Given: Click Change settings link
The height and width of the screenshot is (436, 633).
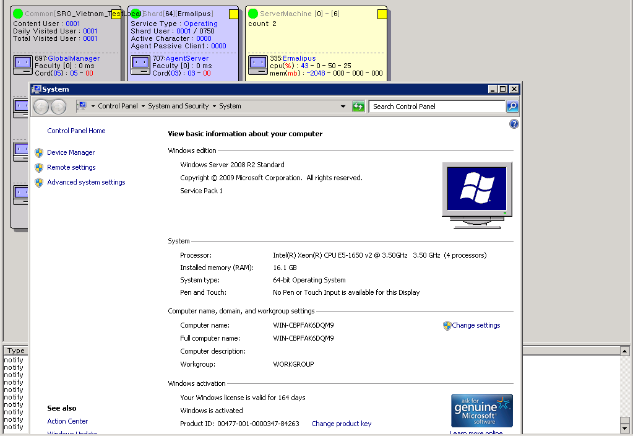Looking at the screenshot, I should (x=476, y=325).
